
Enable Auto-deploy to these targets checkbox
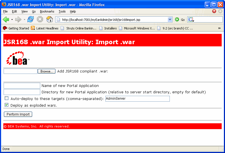point(6,98)
